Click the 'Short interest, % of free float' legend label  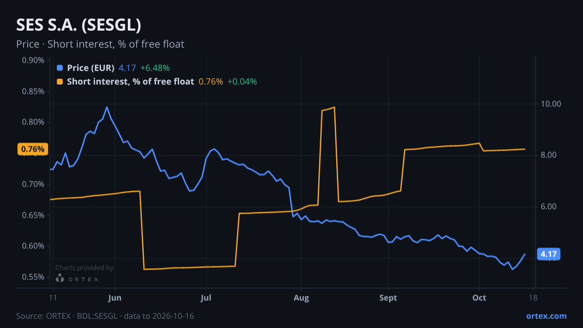tap(131, 82)
